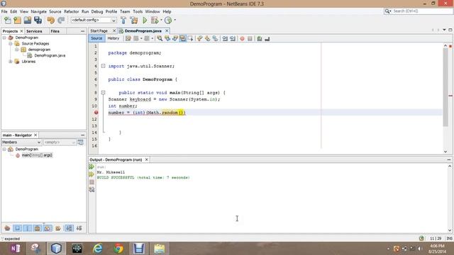Viewport: 454px width, 255px height.
Task: Click the Build Project hammer icon
Action: (x=123, y=21)
